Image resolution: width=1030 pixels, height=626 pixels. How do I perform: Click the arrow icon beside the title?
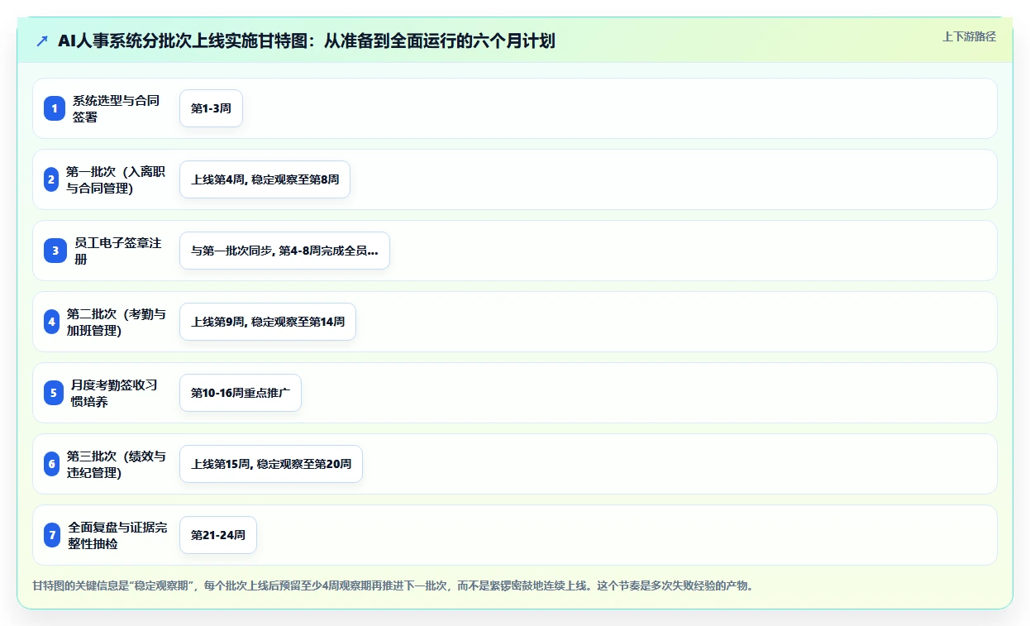pos(42,41)
